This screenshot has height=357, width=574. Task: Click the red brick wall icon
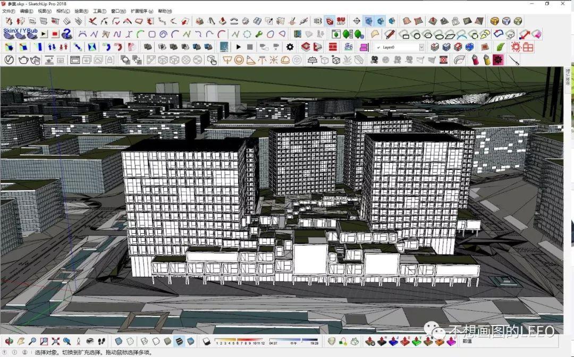[x=333, y=47]
